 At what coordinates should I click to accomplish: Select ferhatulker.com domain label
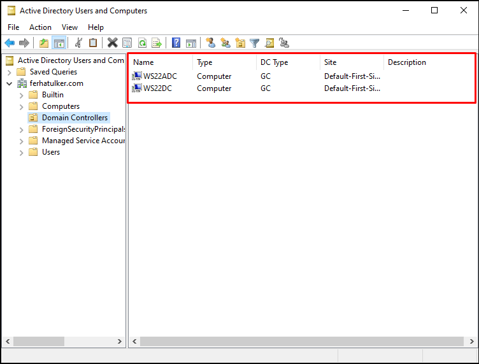pos(57,83)
